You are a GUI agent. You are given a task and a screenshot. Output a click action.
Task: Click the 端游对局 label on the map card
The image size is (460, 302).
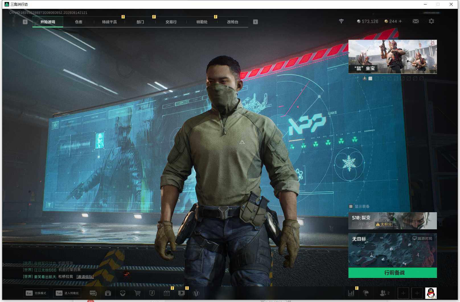(422, 238)
